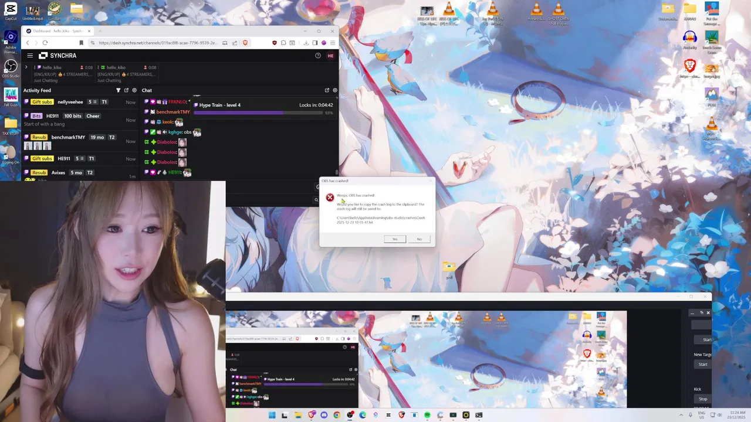Open Google Chrome from taskbar
The image size is (751, 422).
click(337, 415)
